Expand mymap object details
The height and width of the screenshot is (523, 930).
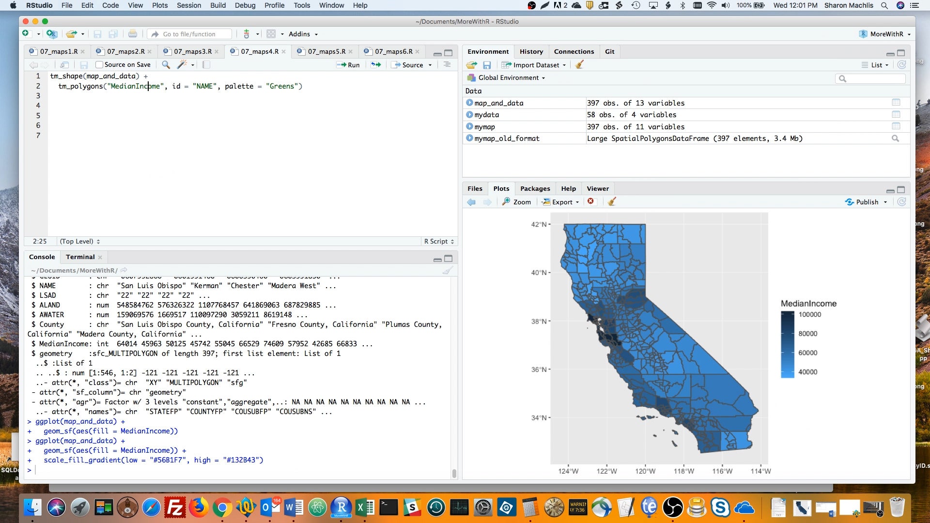[469, 126]
